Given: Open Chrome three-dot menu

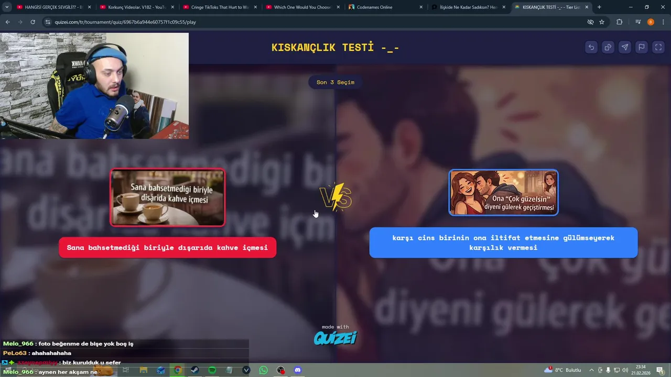Looking at the screenshot, I should (663, 22).
